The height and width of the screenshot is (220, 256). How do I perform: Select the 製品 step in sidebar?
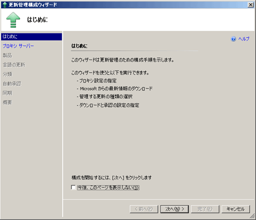7,55
